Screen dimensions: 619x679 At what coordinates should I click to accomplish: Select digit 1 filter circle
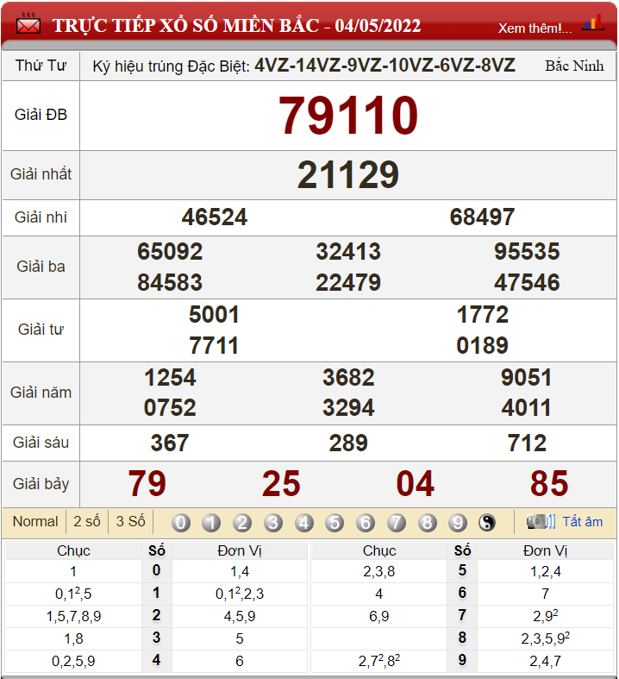coord(211,523)
